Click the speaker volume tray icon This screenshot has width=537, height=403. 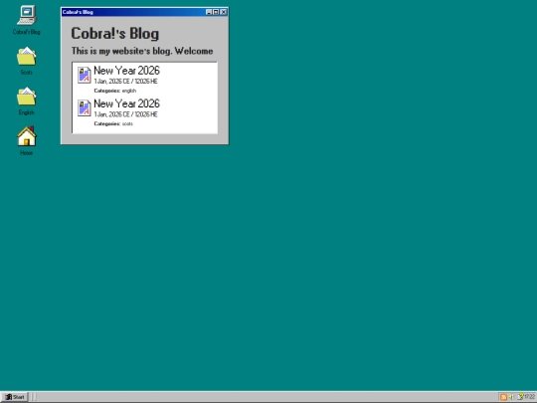click(511, 397)
